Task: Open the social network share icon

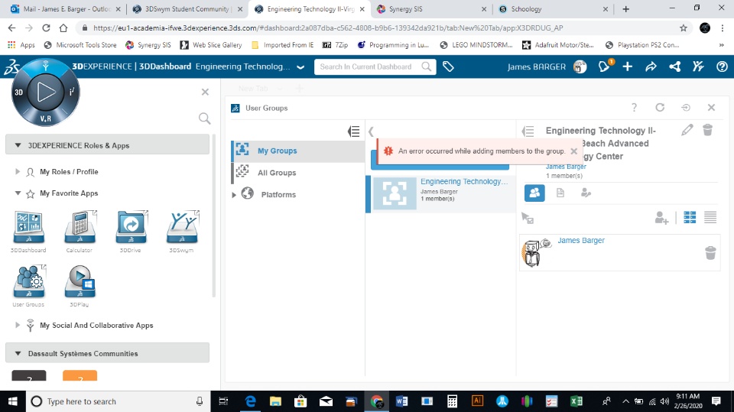Action: 674,67
